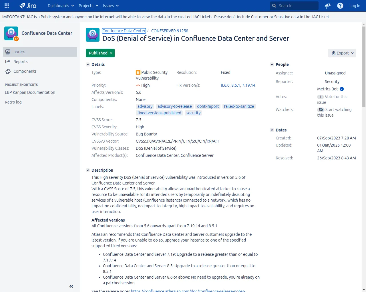Collapse the Description section
Screen dimensions: 366x292
[x=88, y=170]
